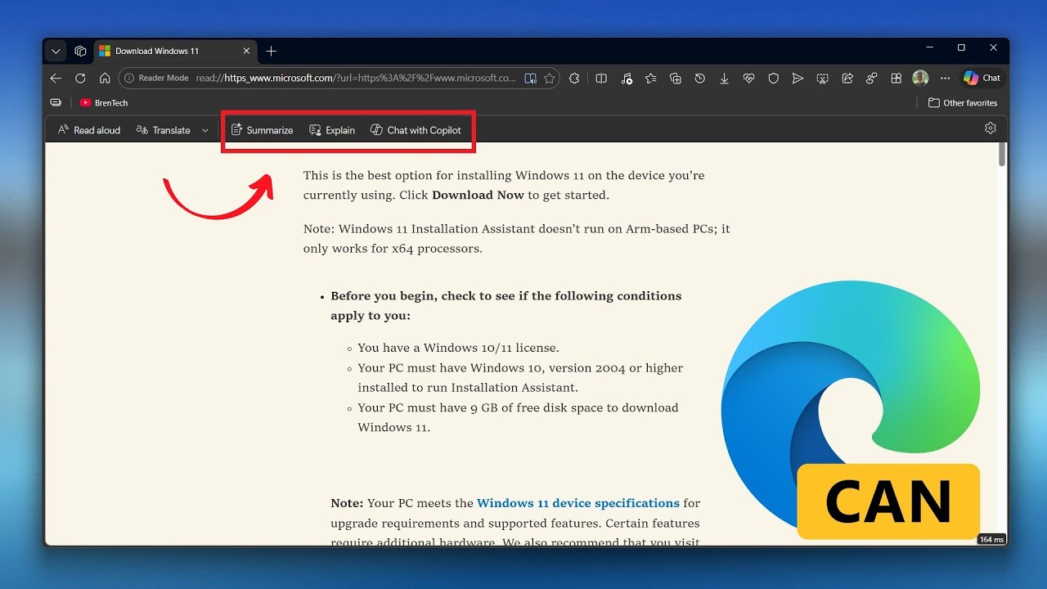Open media music note icon
Viewport: 1047px width, 589px height.
[x=627, y=79]
